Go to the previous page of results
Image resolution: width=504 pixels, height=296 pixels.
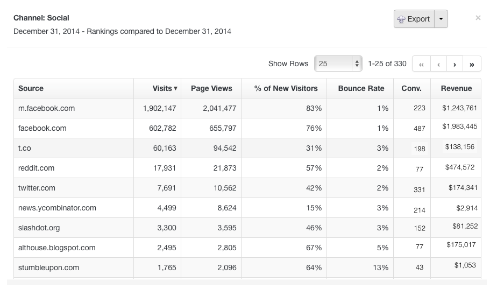point(438,64)
